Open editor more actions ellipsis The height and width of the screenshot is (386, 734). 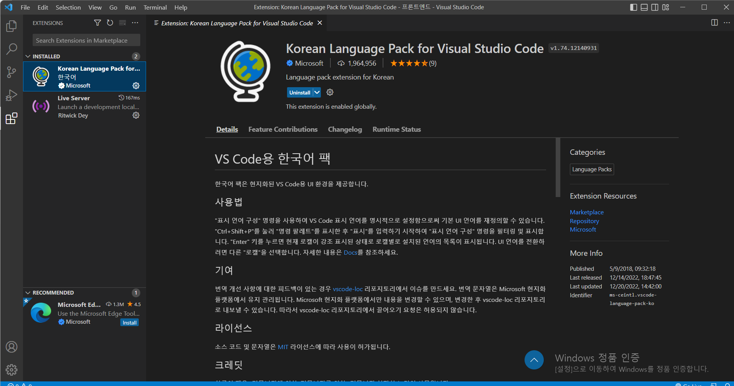[x=727, y=23]
